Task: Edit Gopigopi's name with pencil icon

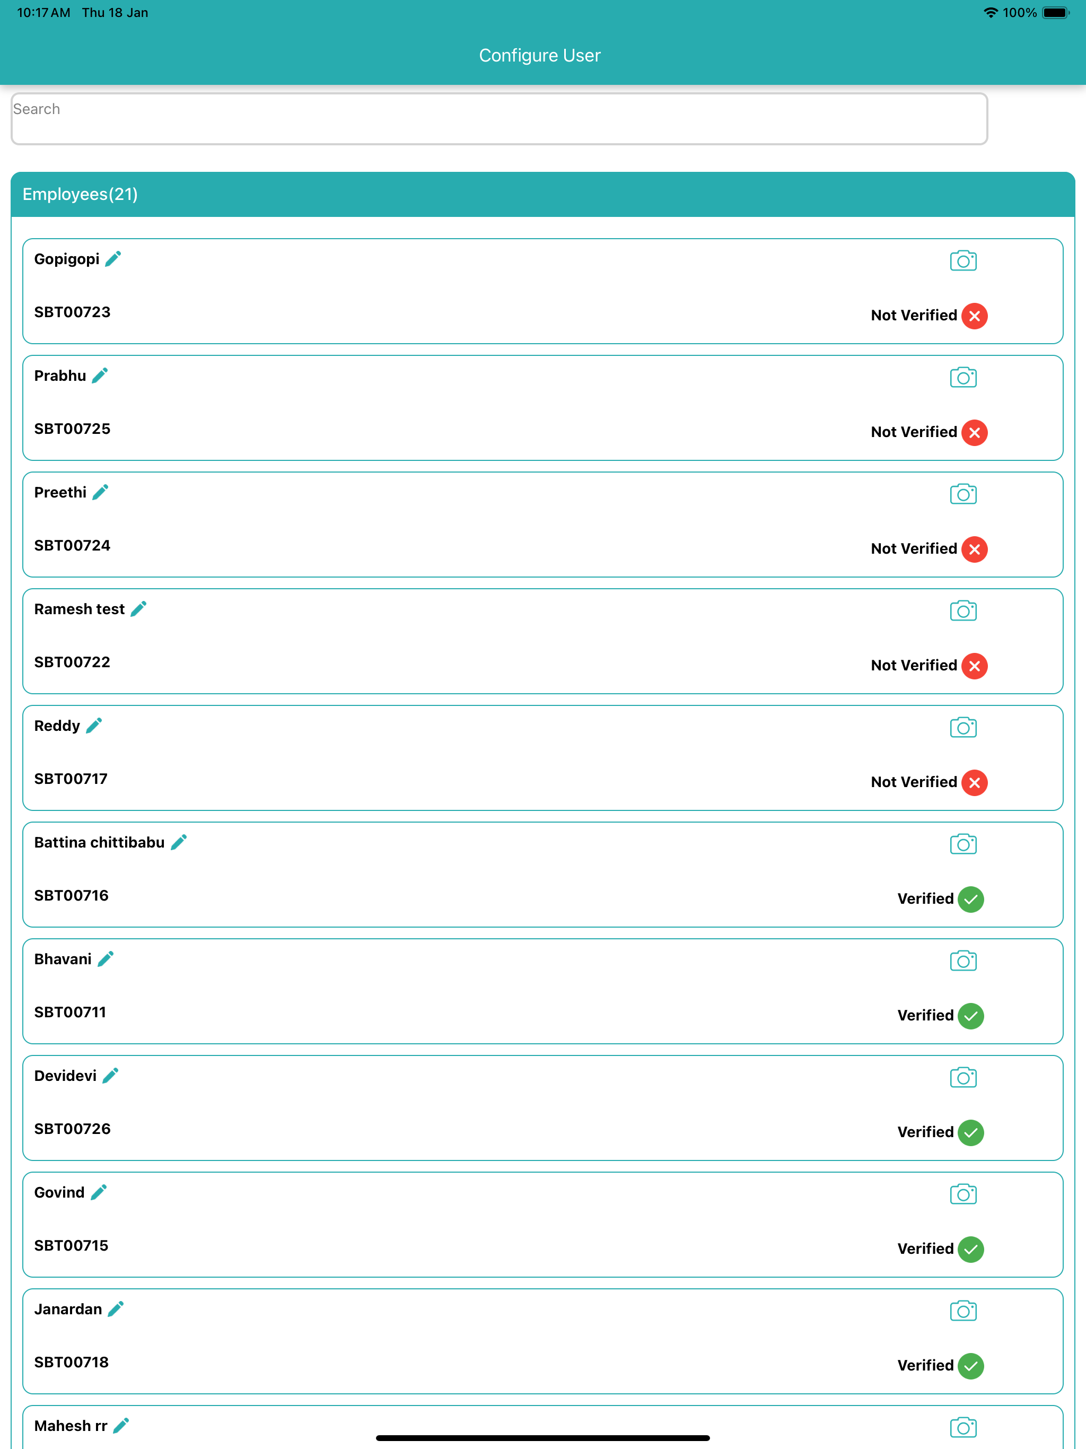Action: tap(112, 259)
